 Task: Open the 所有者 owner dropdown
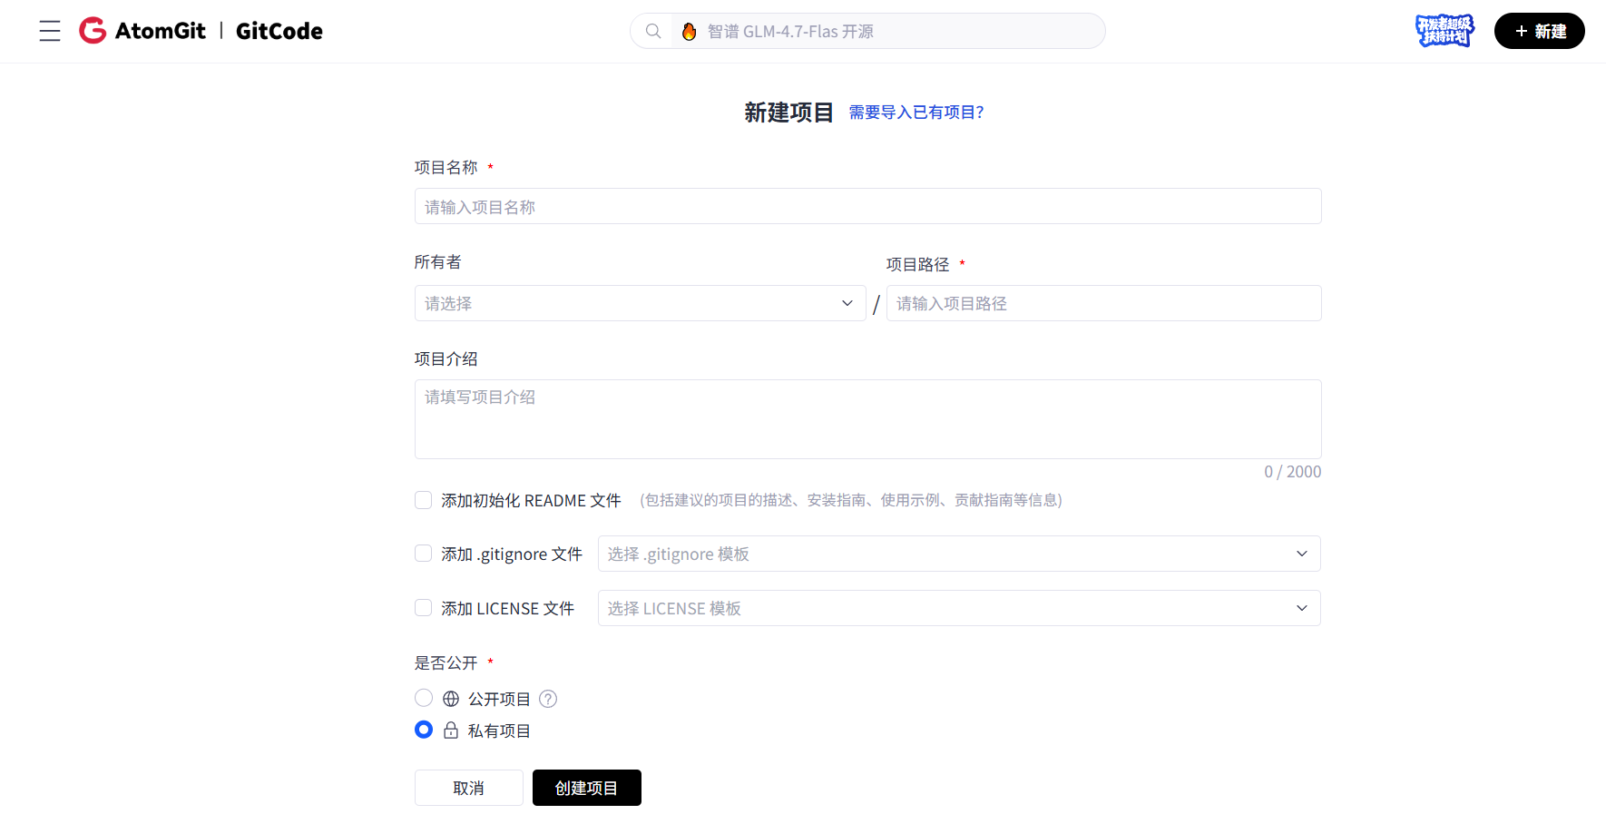pos(641,303)
